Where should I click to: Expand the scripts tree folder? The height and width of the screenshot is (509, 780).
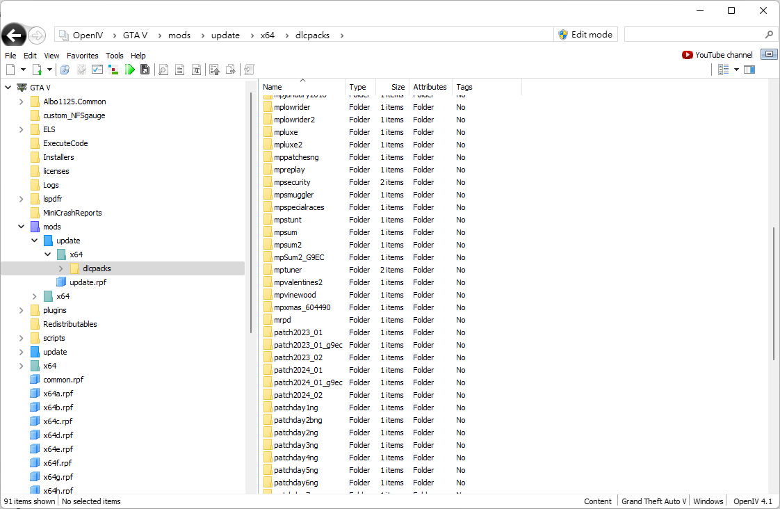pyautogui.click(x=21, y=339)
